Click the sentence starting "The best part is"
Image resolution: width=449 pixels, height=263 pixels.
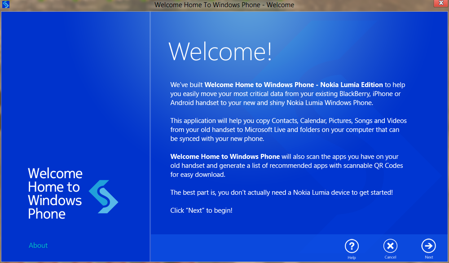point(282,193)
